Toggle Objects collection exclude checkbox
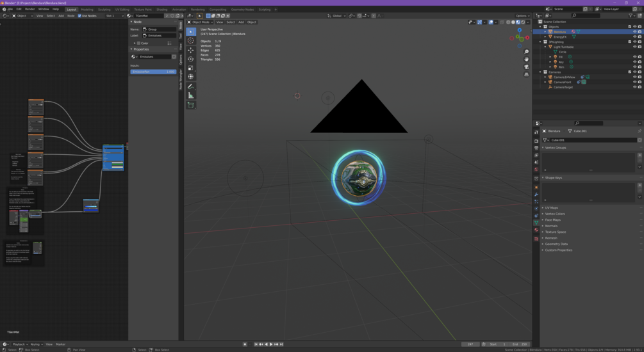644x352 pixels. click(629, 27)
